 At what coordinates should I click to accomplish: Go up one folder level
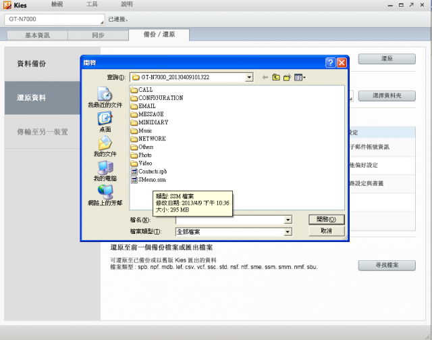(276, 77)
